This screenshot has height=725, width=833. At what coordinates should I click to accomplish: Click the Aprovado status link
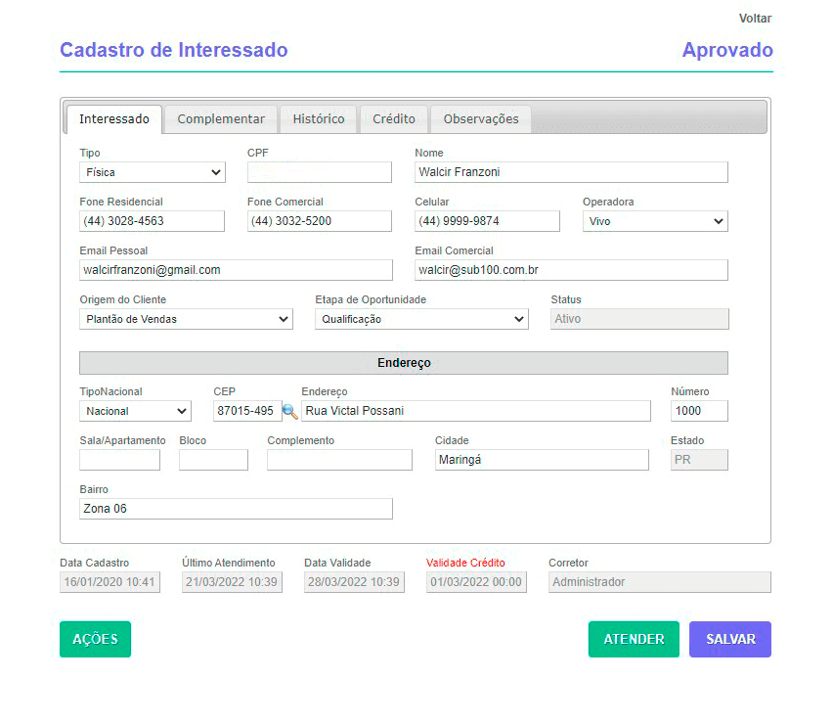click(x=727, y=49)
